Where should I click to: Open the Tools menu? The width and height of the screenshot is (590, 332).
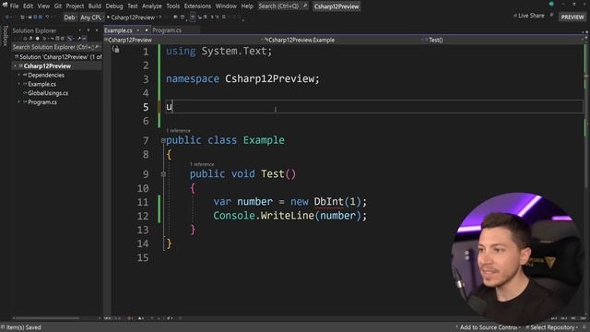point(173,6)
